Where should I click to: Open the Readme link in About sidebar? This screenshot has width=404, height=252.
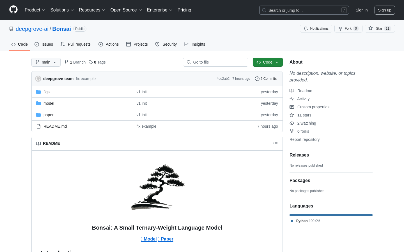point(301,91)
